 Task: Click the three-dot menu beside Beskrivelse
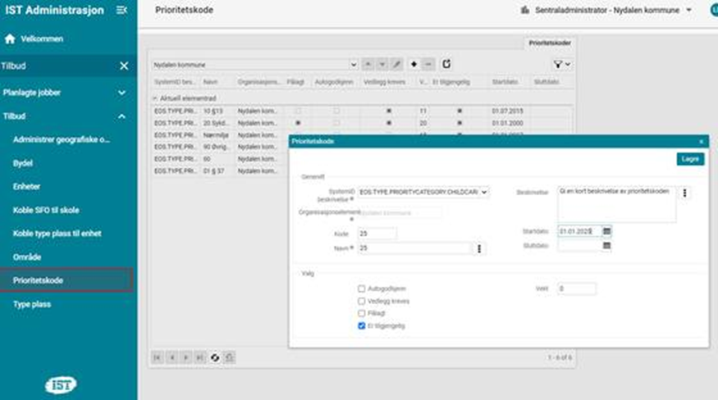tap(686, 193)
